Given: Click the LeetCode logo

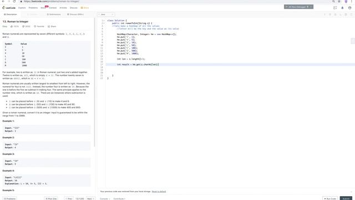Looking at the screenshot, I should coord(9,8).
